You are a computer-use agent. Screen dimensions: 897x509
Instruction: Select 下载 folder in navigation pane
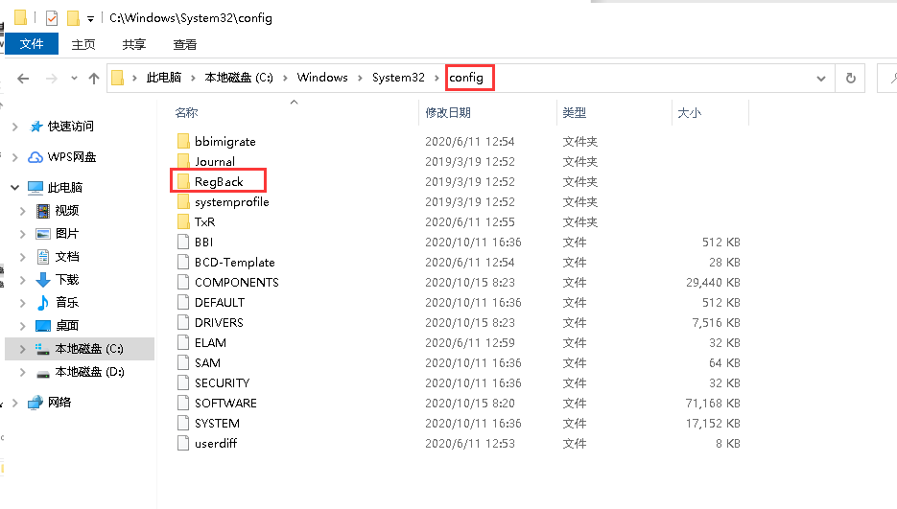click(x=67, y=279)
